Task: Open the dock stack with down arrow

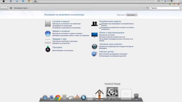Action: click(126, 94)
